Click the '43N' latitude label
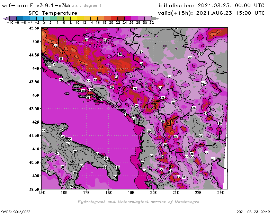The height and width of the screenshot is (214, 277). [x=36, y=95]
